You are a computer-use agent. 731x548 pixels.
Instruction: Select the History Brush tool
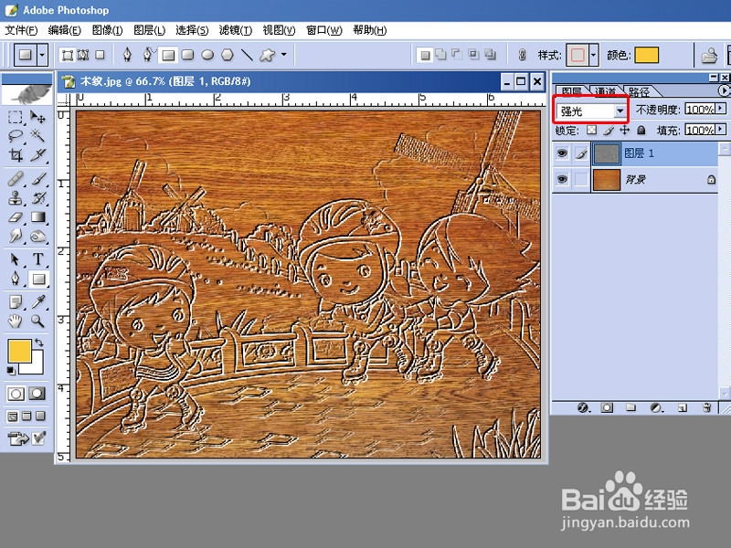(x=37, y=198)
